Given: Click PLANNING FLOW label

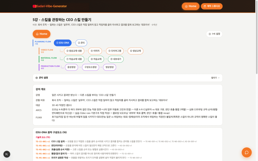Looking at the screenshot, I should click(43, 42).
